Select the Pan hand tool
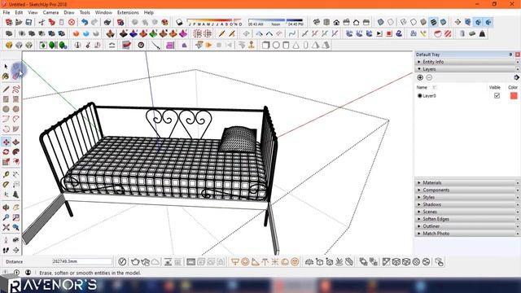 pyautogui.click(x=16, y=208)
